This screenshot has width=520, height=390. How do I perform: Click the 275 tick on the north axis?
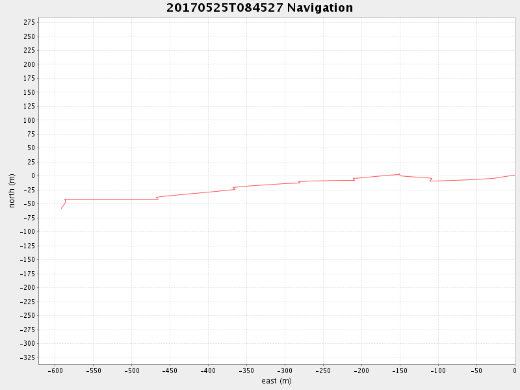29,22
